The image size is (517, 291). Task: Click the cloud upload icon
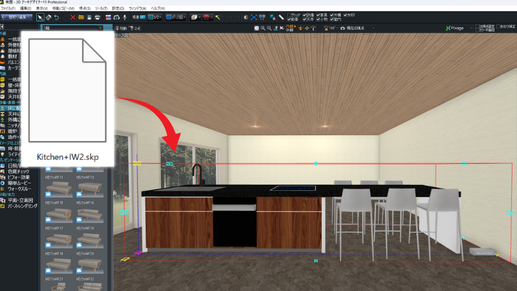(x=116, y=17)
